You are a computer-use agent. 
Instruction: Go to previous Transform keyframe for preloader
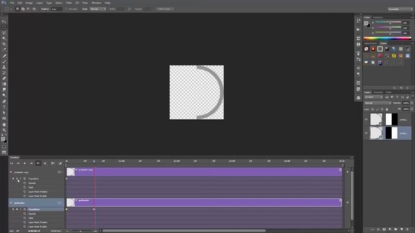point(13,210)
